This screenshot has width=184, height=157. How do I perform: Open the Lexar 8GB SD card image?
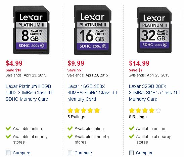pos(31,30)
